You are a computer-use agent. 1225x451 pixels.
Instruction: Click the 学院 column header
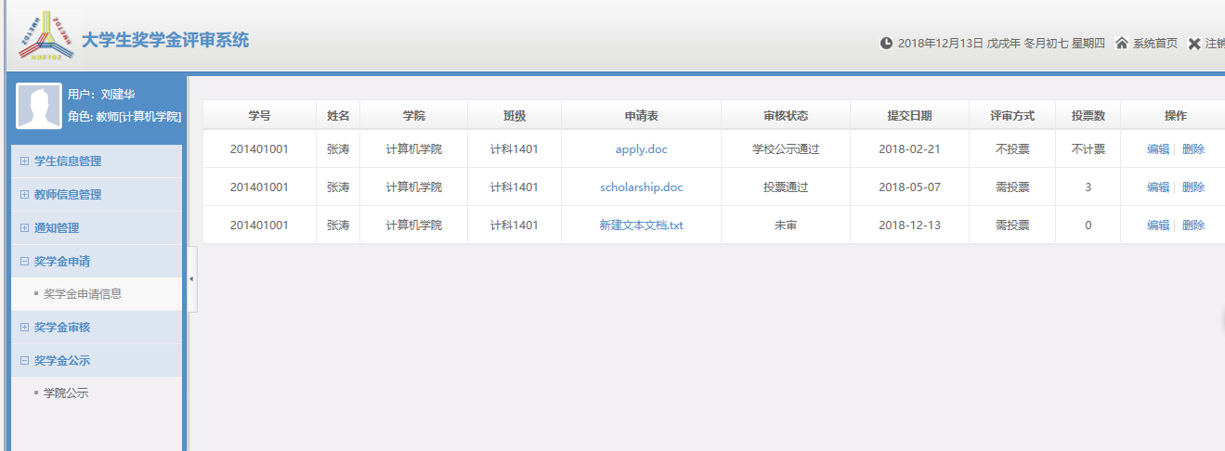point(414,115)
